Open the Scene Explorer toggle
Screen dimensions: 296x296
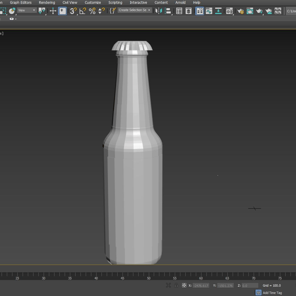click(179, 11)
